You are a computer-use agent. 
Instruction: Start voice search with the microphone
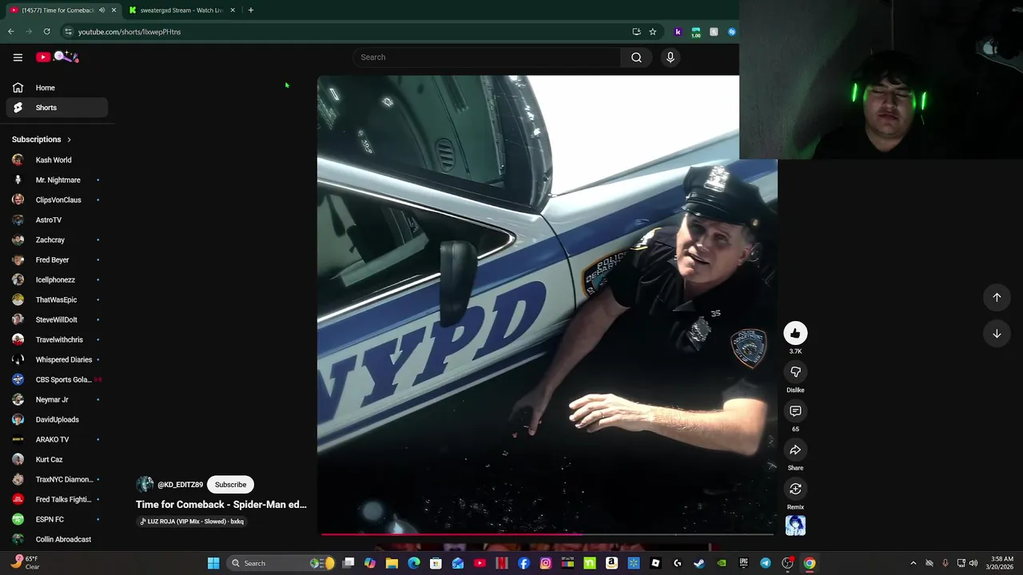(670, 57)
